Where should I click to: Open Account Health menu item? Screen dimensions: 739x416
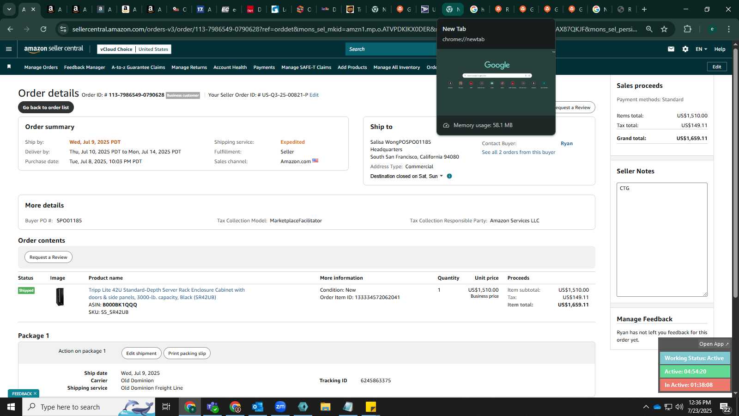click(x=230, y=67)
